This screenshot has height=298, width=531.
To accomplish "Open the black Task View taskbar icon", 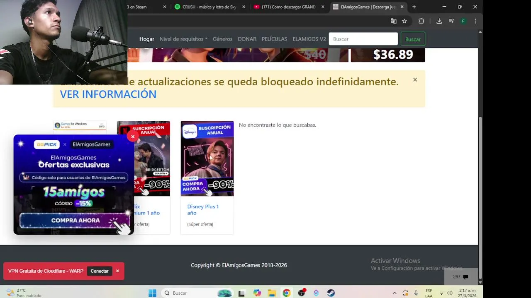I will click(241, 293).
